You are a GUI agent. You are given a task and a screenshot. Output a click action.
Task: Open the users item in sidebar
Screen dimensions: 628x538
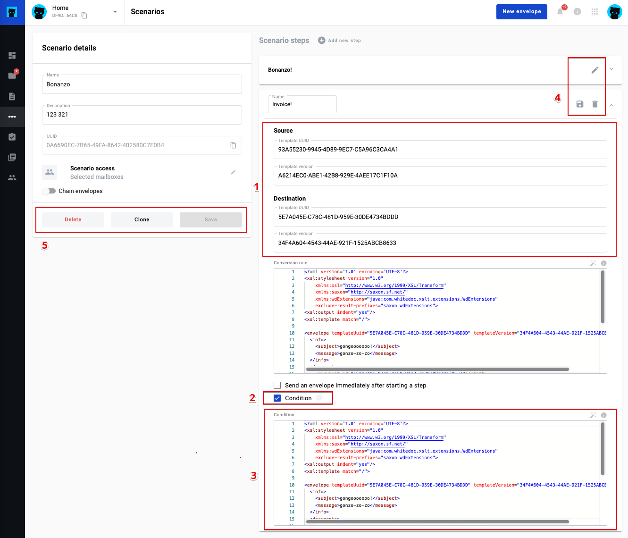coord(12,178)
